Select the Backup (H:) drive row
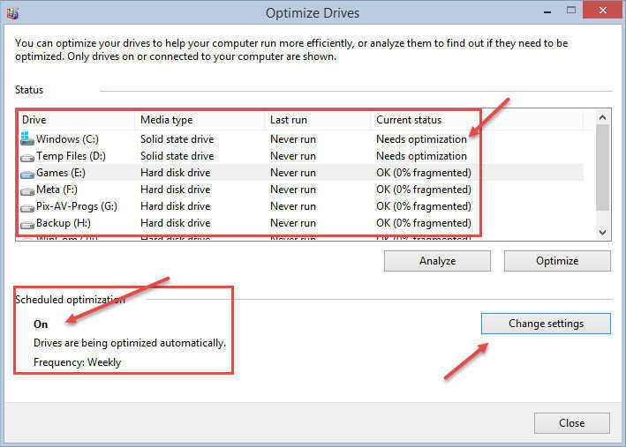 click(x=300, y=223)
